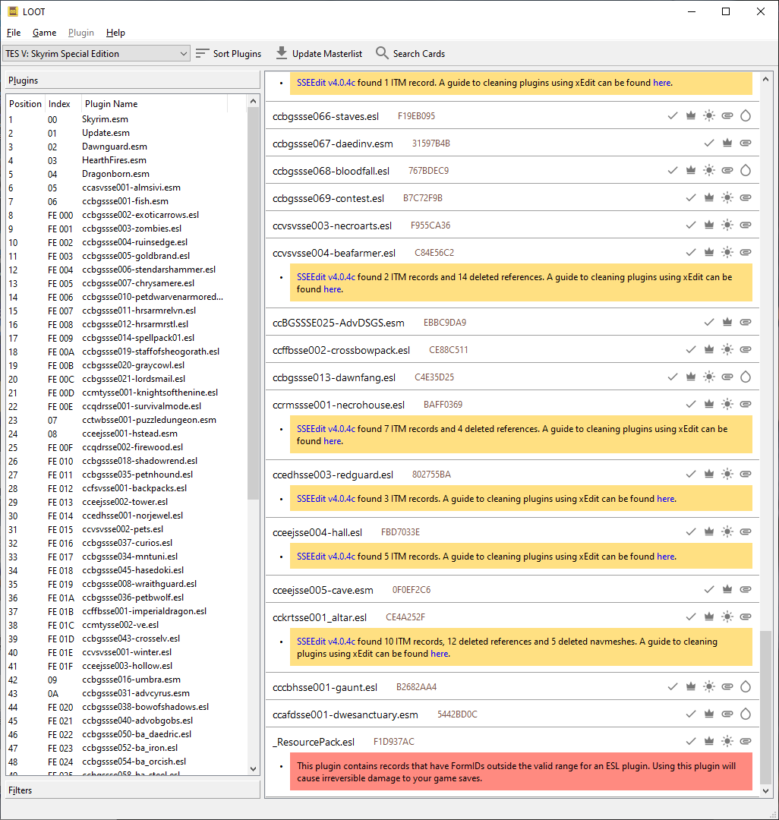Click the sun icon on ccbgssse069-contest.esl card
Screen dimensions: 779x820
pyautogui.click(x=727, y=198)
